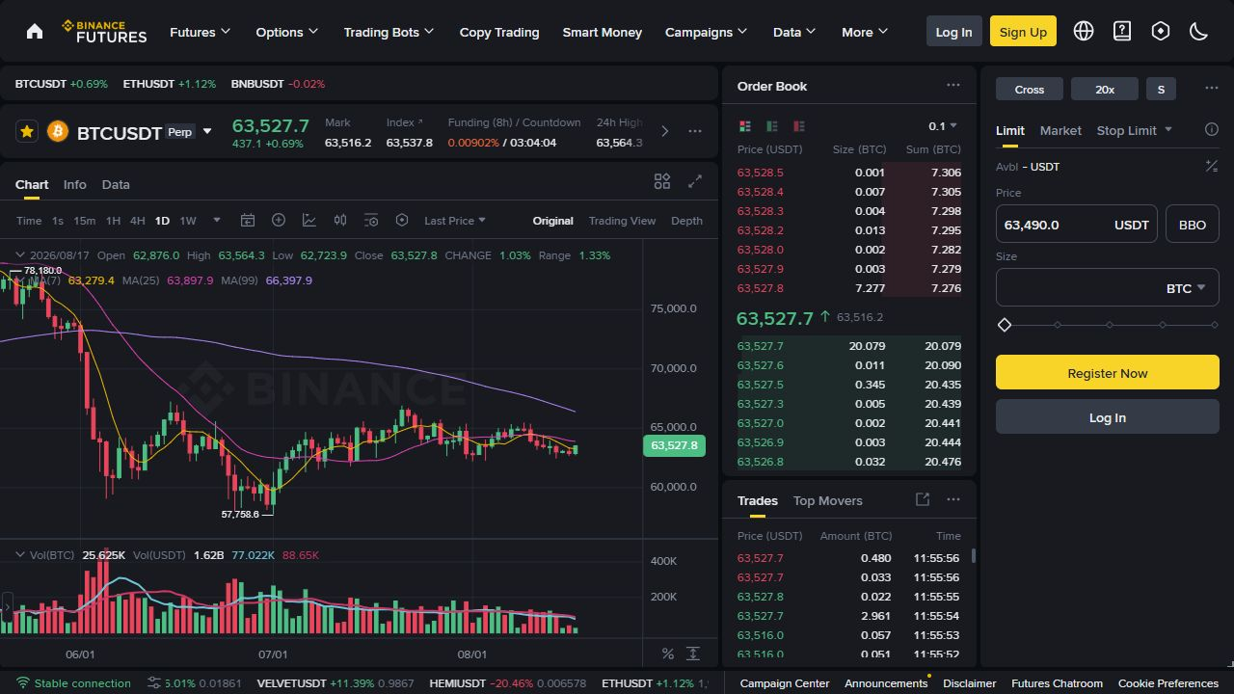Open the chart display settings list icon
1234x694 pixels.
coord(371,221)
